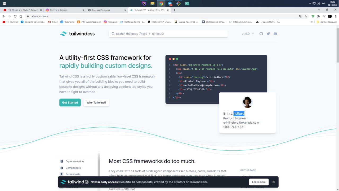Open Tailwind's GitHub repository icon
Image resolution: width=339 pixels, height=191 pixels.
(x=261, y=34)
